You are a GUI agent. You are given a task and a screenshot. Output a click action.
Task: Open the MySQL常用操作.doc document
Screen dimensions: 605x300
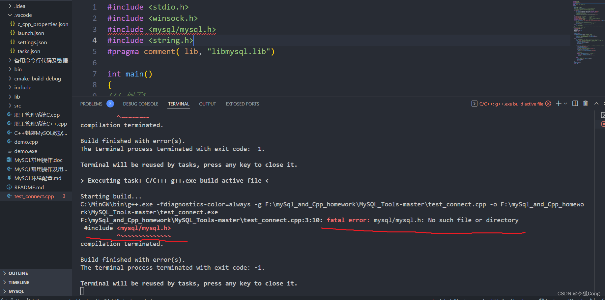(x=38, y=160)
